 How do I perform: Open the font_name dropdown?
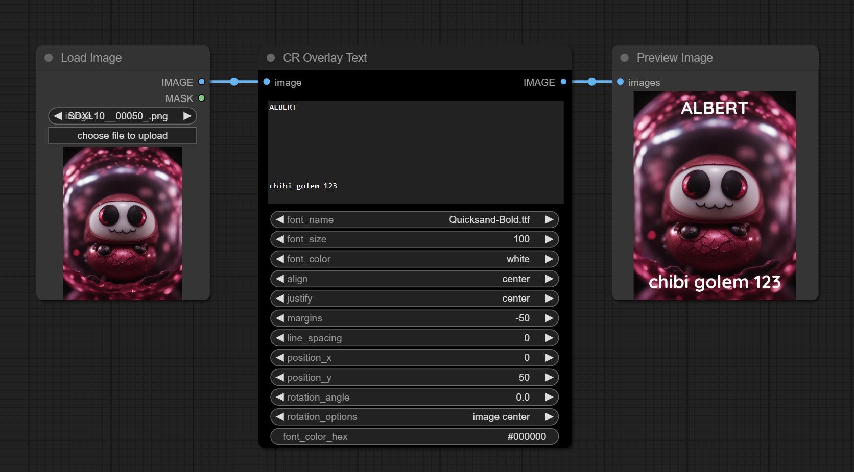[414, 220]
